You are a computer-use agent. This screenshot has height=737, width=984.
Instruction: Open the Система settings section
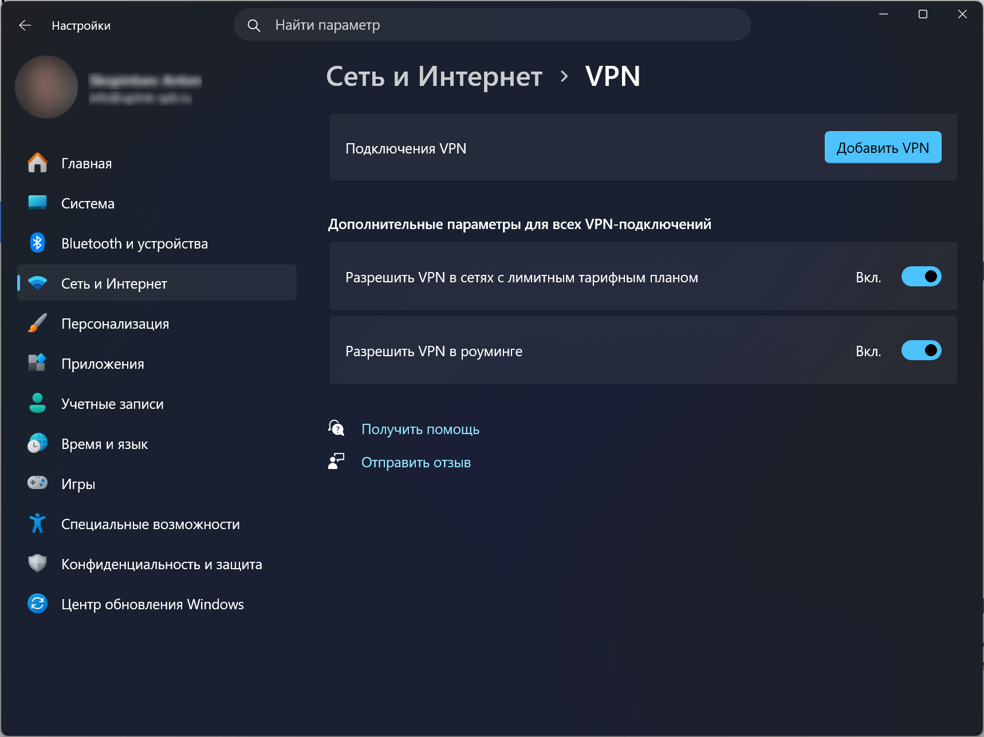coord(157,203)
